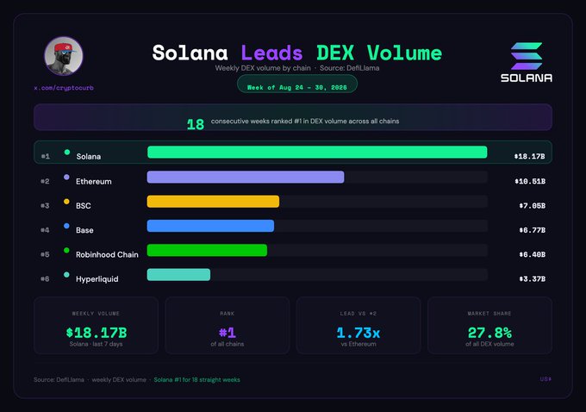Click the $7.05B BSC value
Screen dimensions: 586x412
click(x=533, y=206)
